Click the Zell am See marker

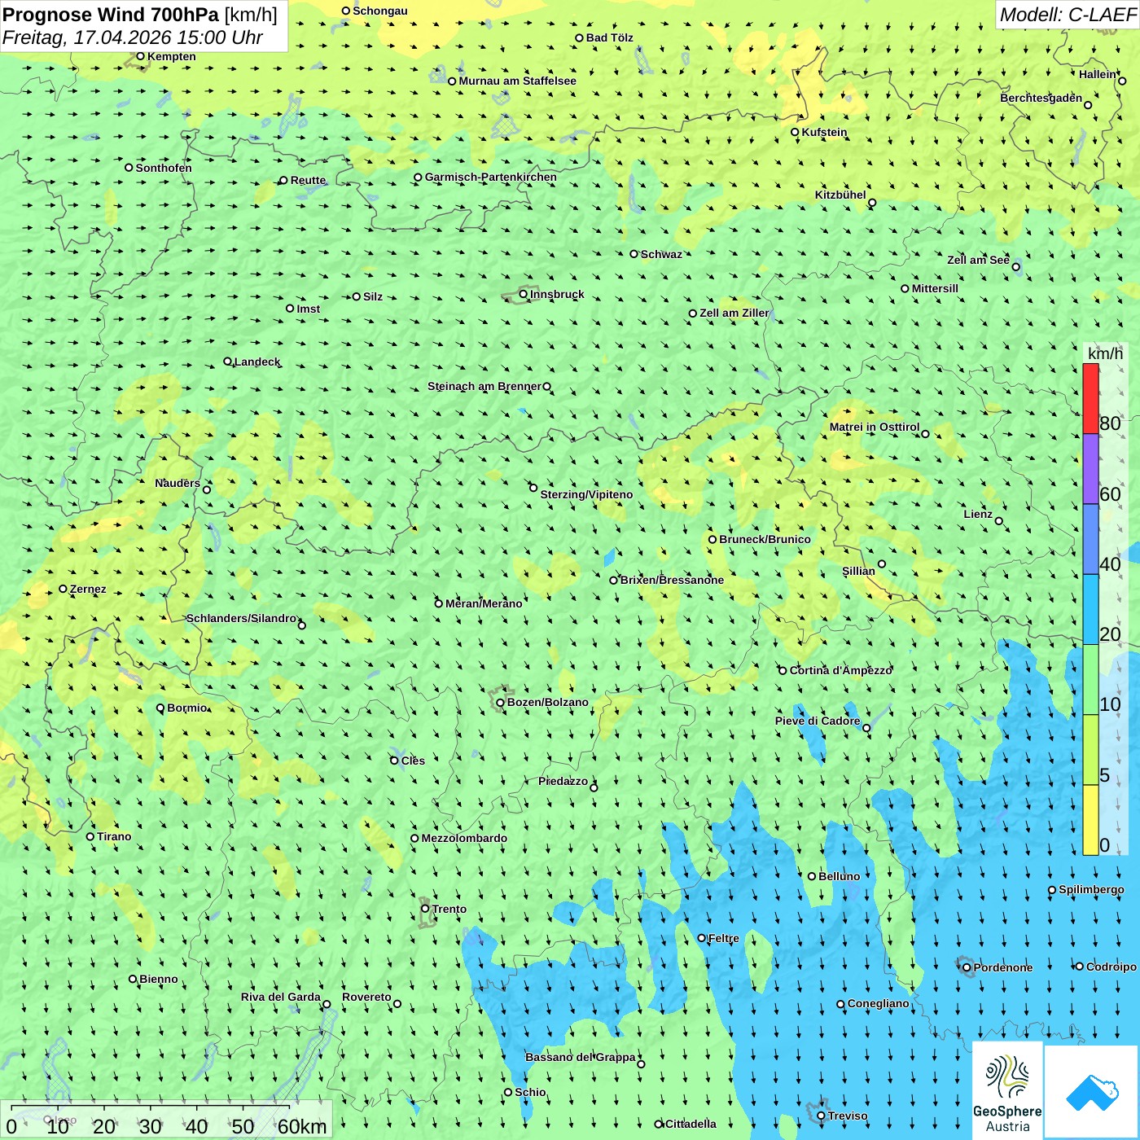[1015, 266]
